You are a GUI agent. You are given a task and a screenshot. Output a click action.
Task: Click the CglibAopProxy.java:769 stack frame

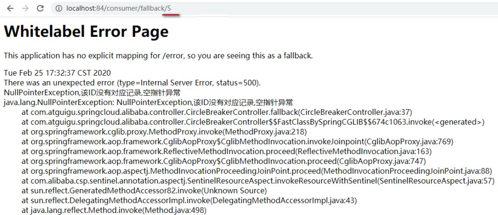pyautogui.click(x=237, y=142)
